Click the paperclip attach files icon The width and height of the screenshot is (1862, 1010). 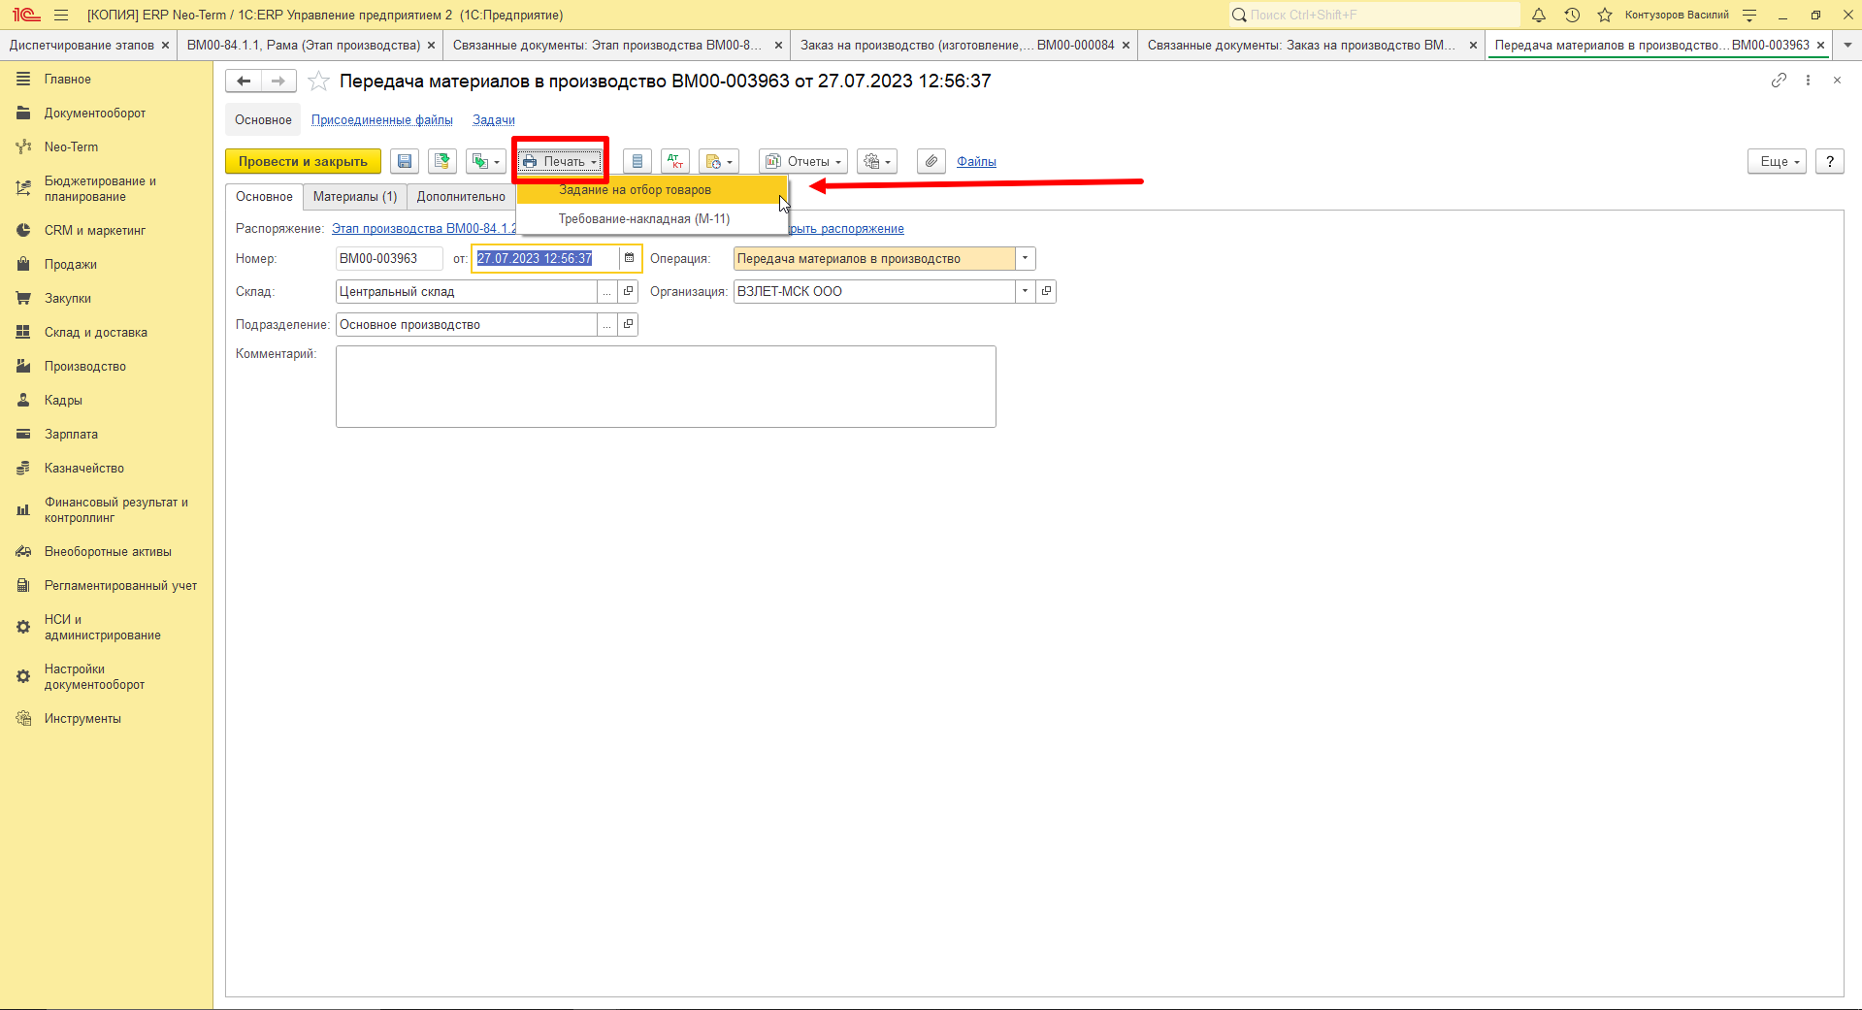(x=931, y=161)
